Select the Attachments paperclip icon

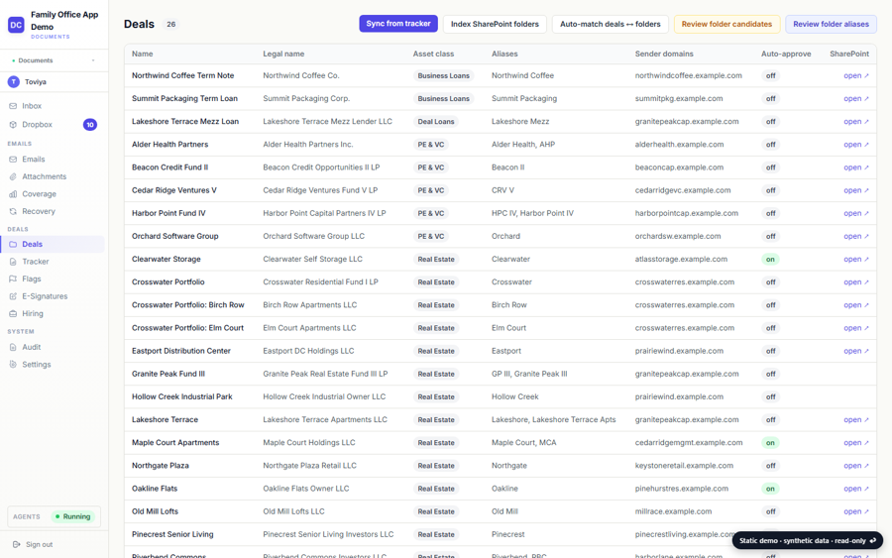pos(13,176)
